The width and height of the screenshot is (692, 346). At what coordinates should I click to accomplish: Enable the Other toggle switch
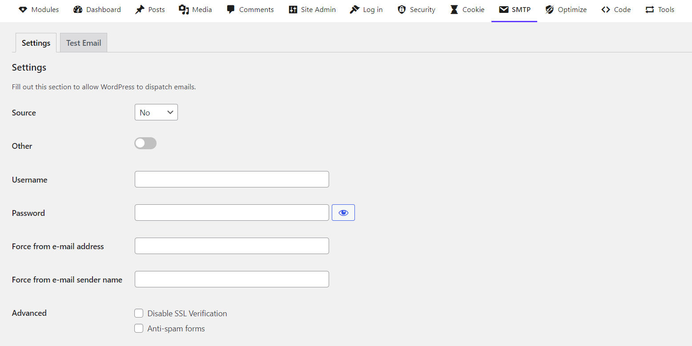pos(145,143)
